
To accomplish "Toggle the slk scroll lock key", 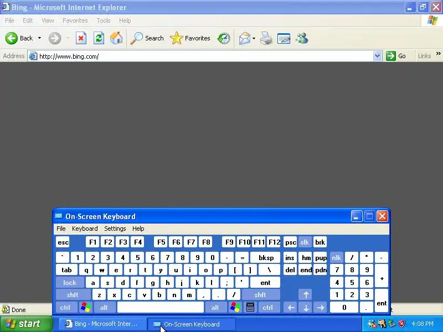I will point(305,242).
